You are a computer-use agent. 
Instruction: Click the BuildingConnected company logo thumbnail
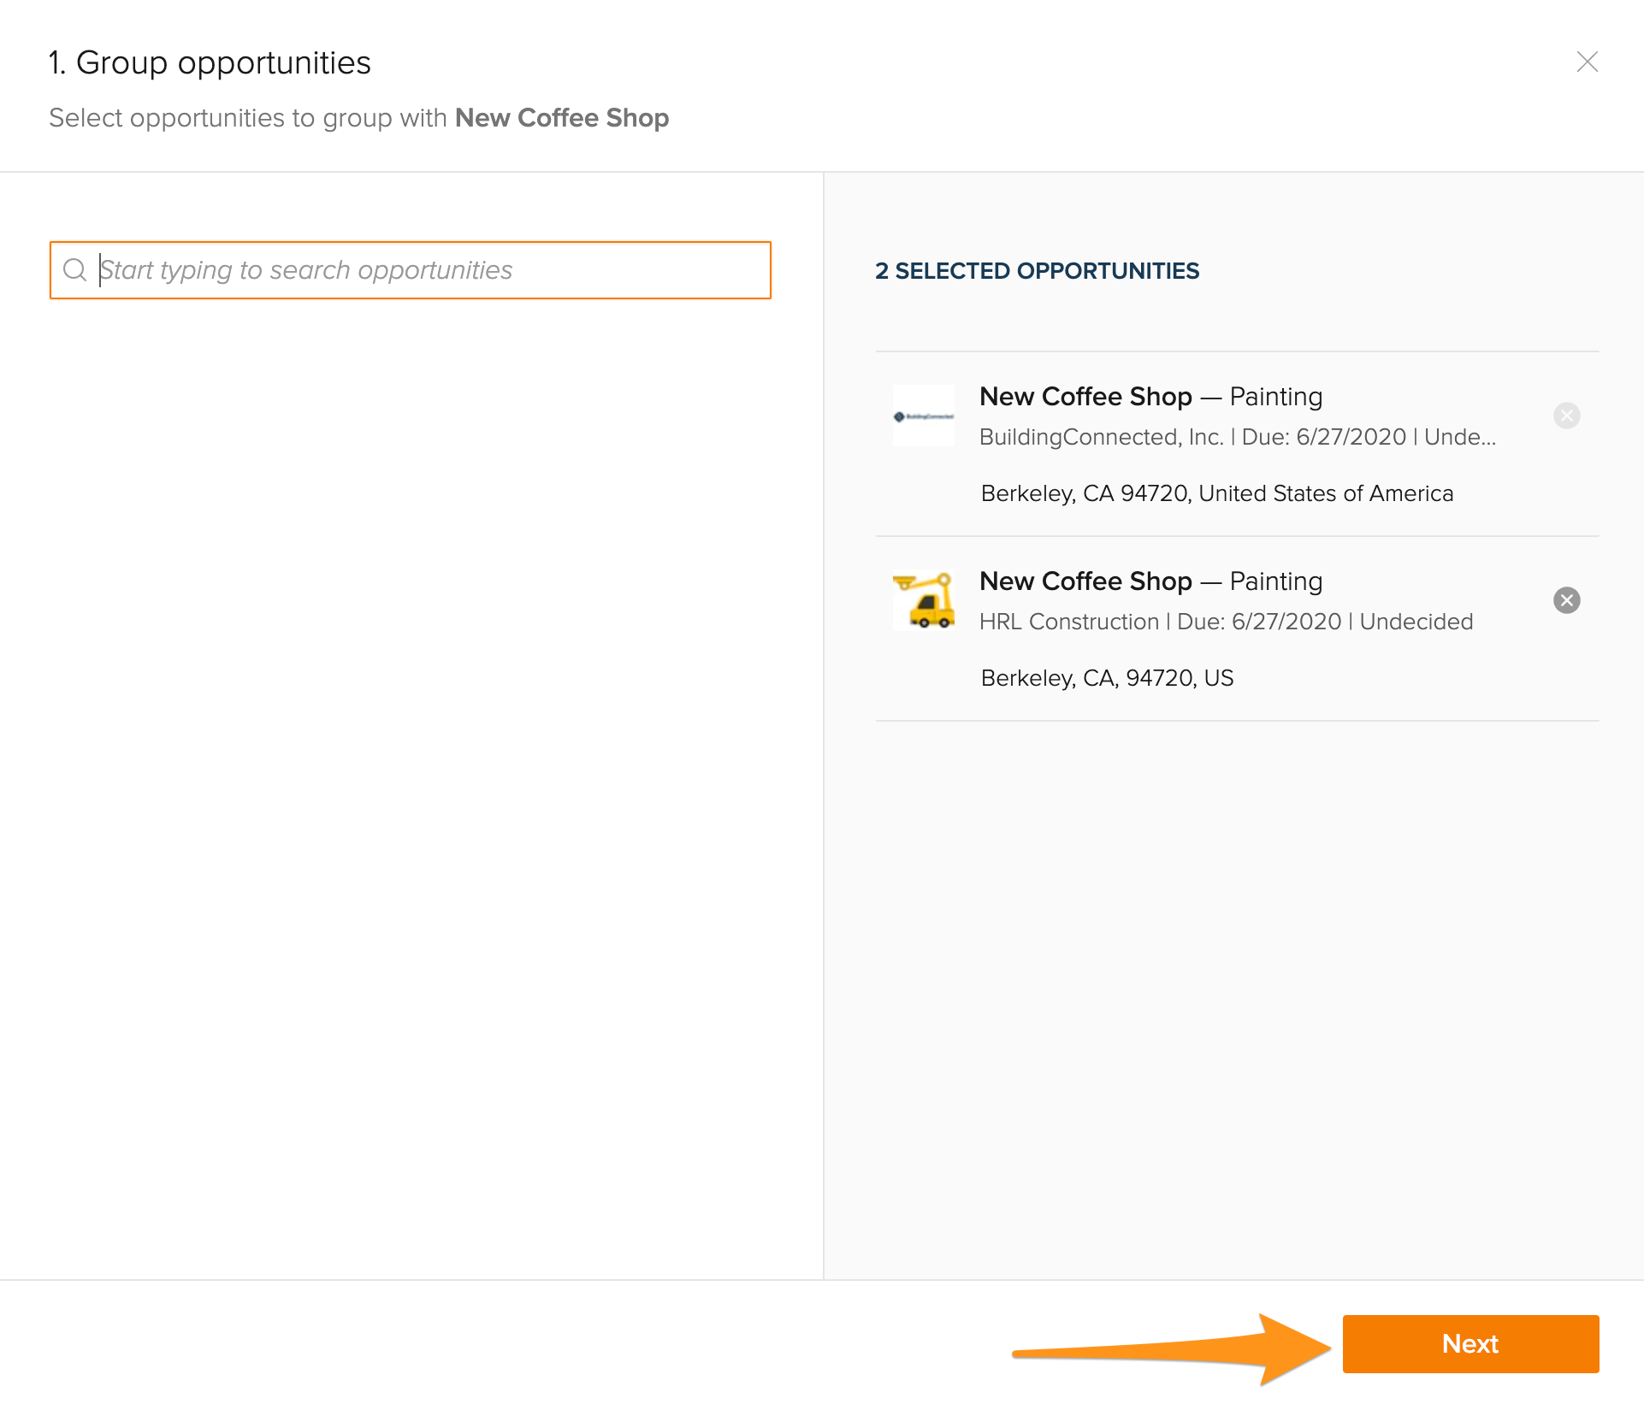pos(924,416)
